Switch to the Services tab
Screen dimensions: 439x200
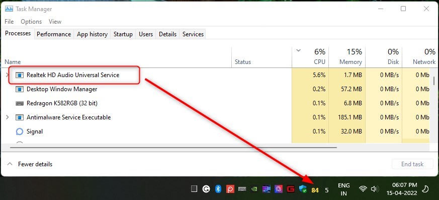193,34
